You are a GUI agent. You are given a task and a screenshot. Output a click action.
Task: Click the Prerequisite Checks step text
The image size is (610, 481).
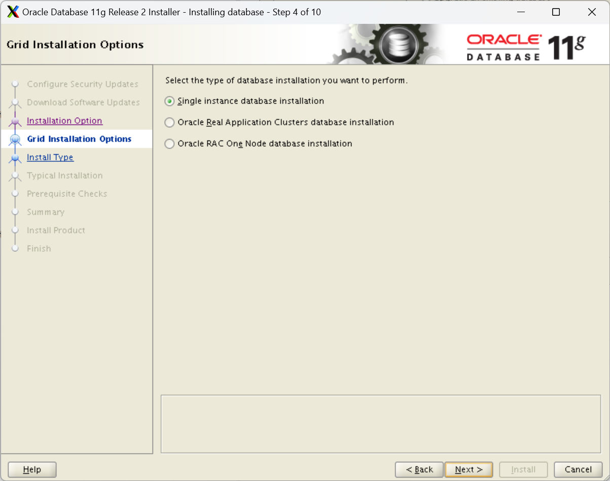[x=67, y=194]
